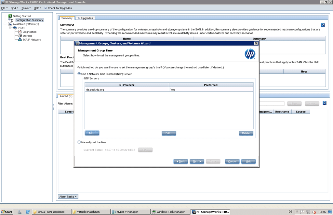Viewport: 333px width, 215px height.
Task: Click the Server Manager quick launch icon
Action: (x=20, y=212)
